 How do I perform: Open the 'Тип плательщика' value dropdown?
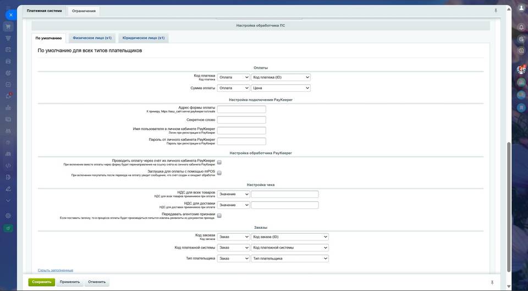pyautogui.click(x=290, y=258)
